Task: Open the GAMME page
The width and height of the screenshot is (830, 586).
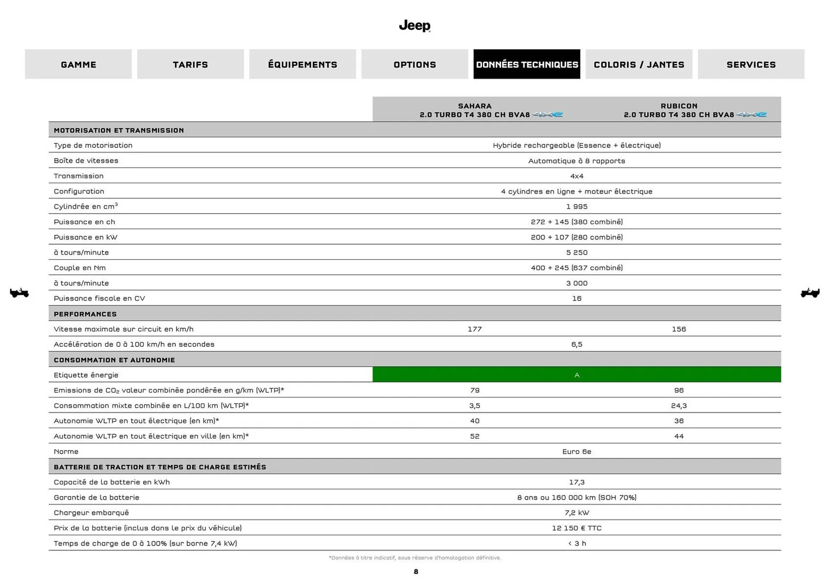Action: point(79,64)
